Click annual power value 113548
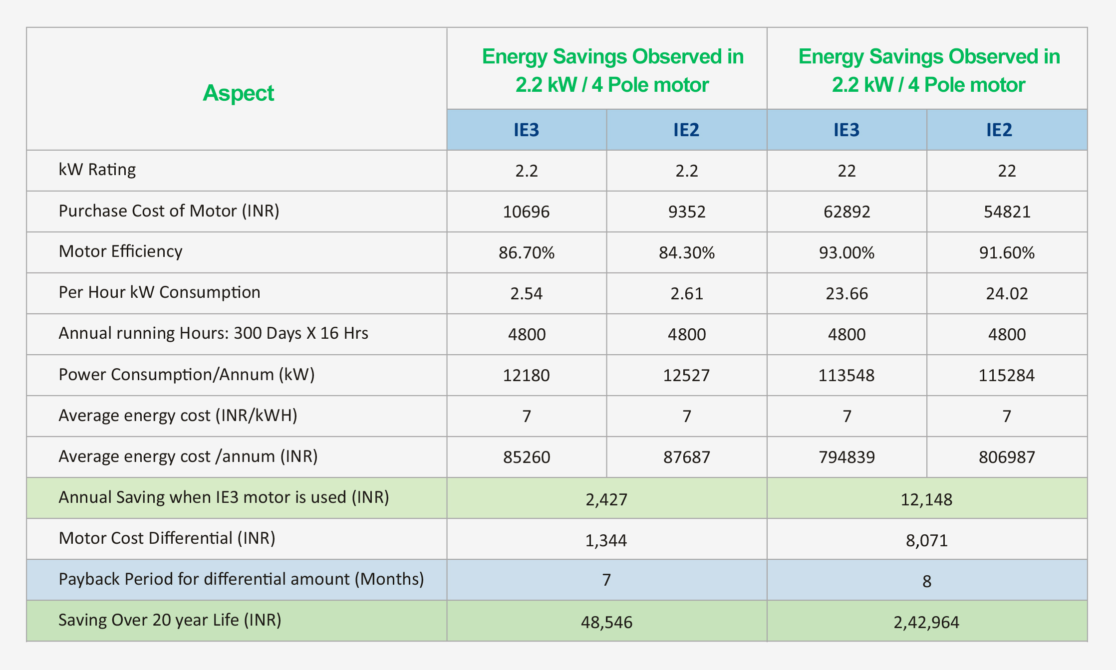 pos(847,376)
